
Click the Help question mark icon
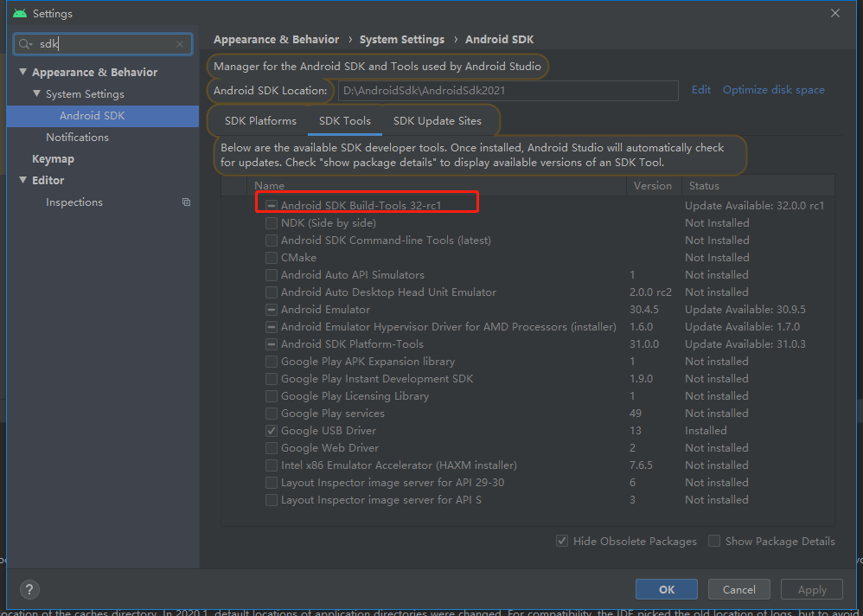pyautogui.click(x=29, y=589)
